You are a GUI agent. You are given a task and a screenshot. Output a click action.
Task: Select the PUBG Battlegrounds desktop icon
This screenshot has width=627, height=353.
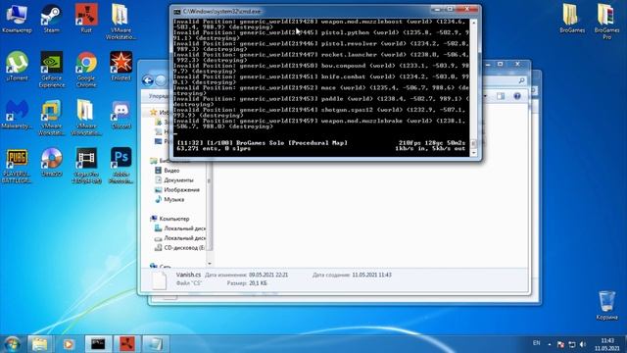17,166
